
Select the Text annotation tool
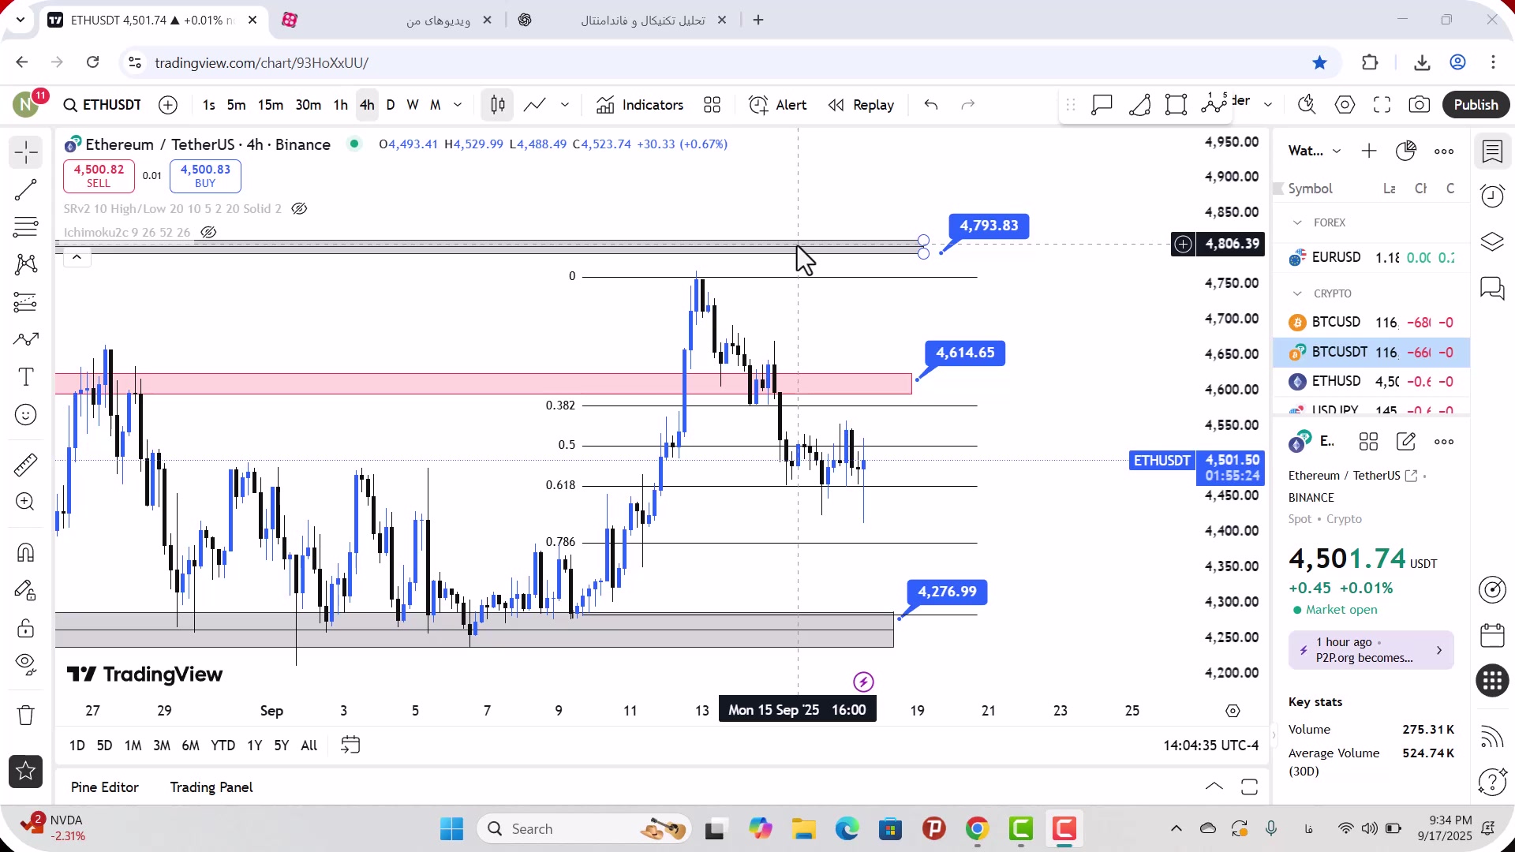click(x=25, y=377)
